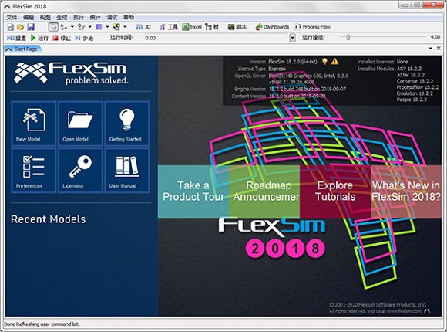Click the run speed slider handle
Screen dimensions: 447x332
pyautogui.click(x=348, y=37)
